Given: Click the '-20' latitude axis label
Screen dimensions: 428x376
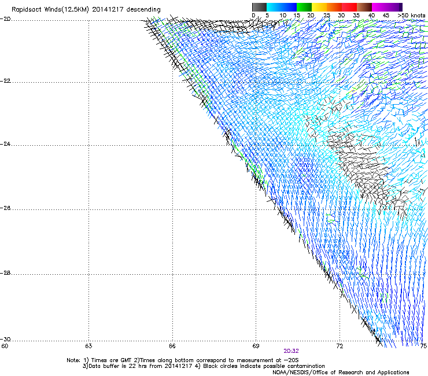Looking at the screenshot, I should coord(5,19).
